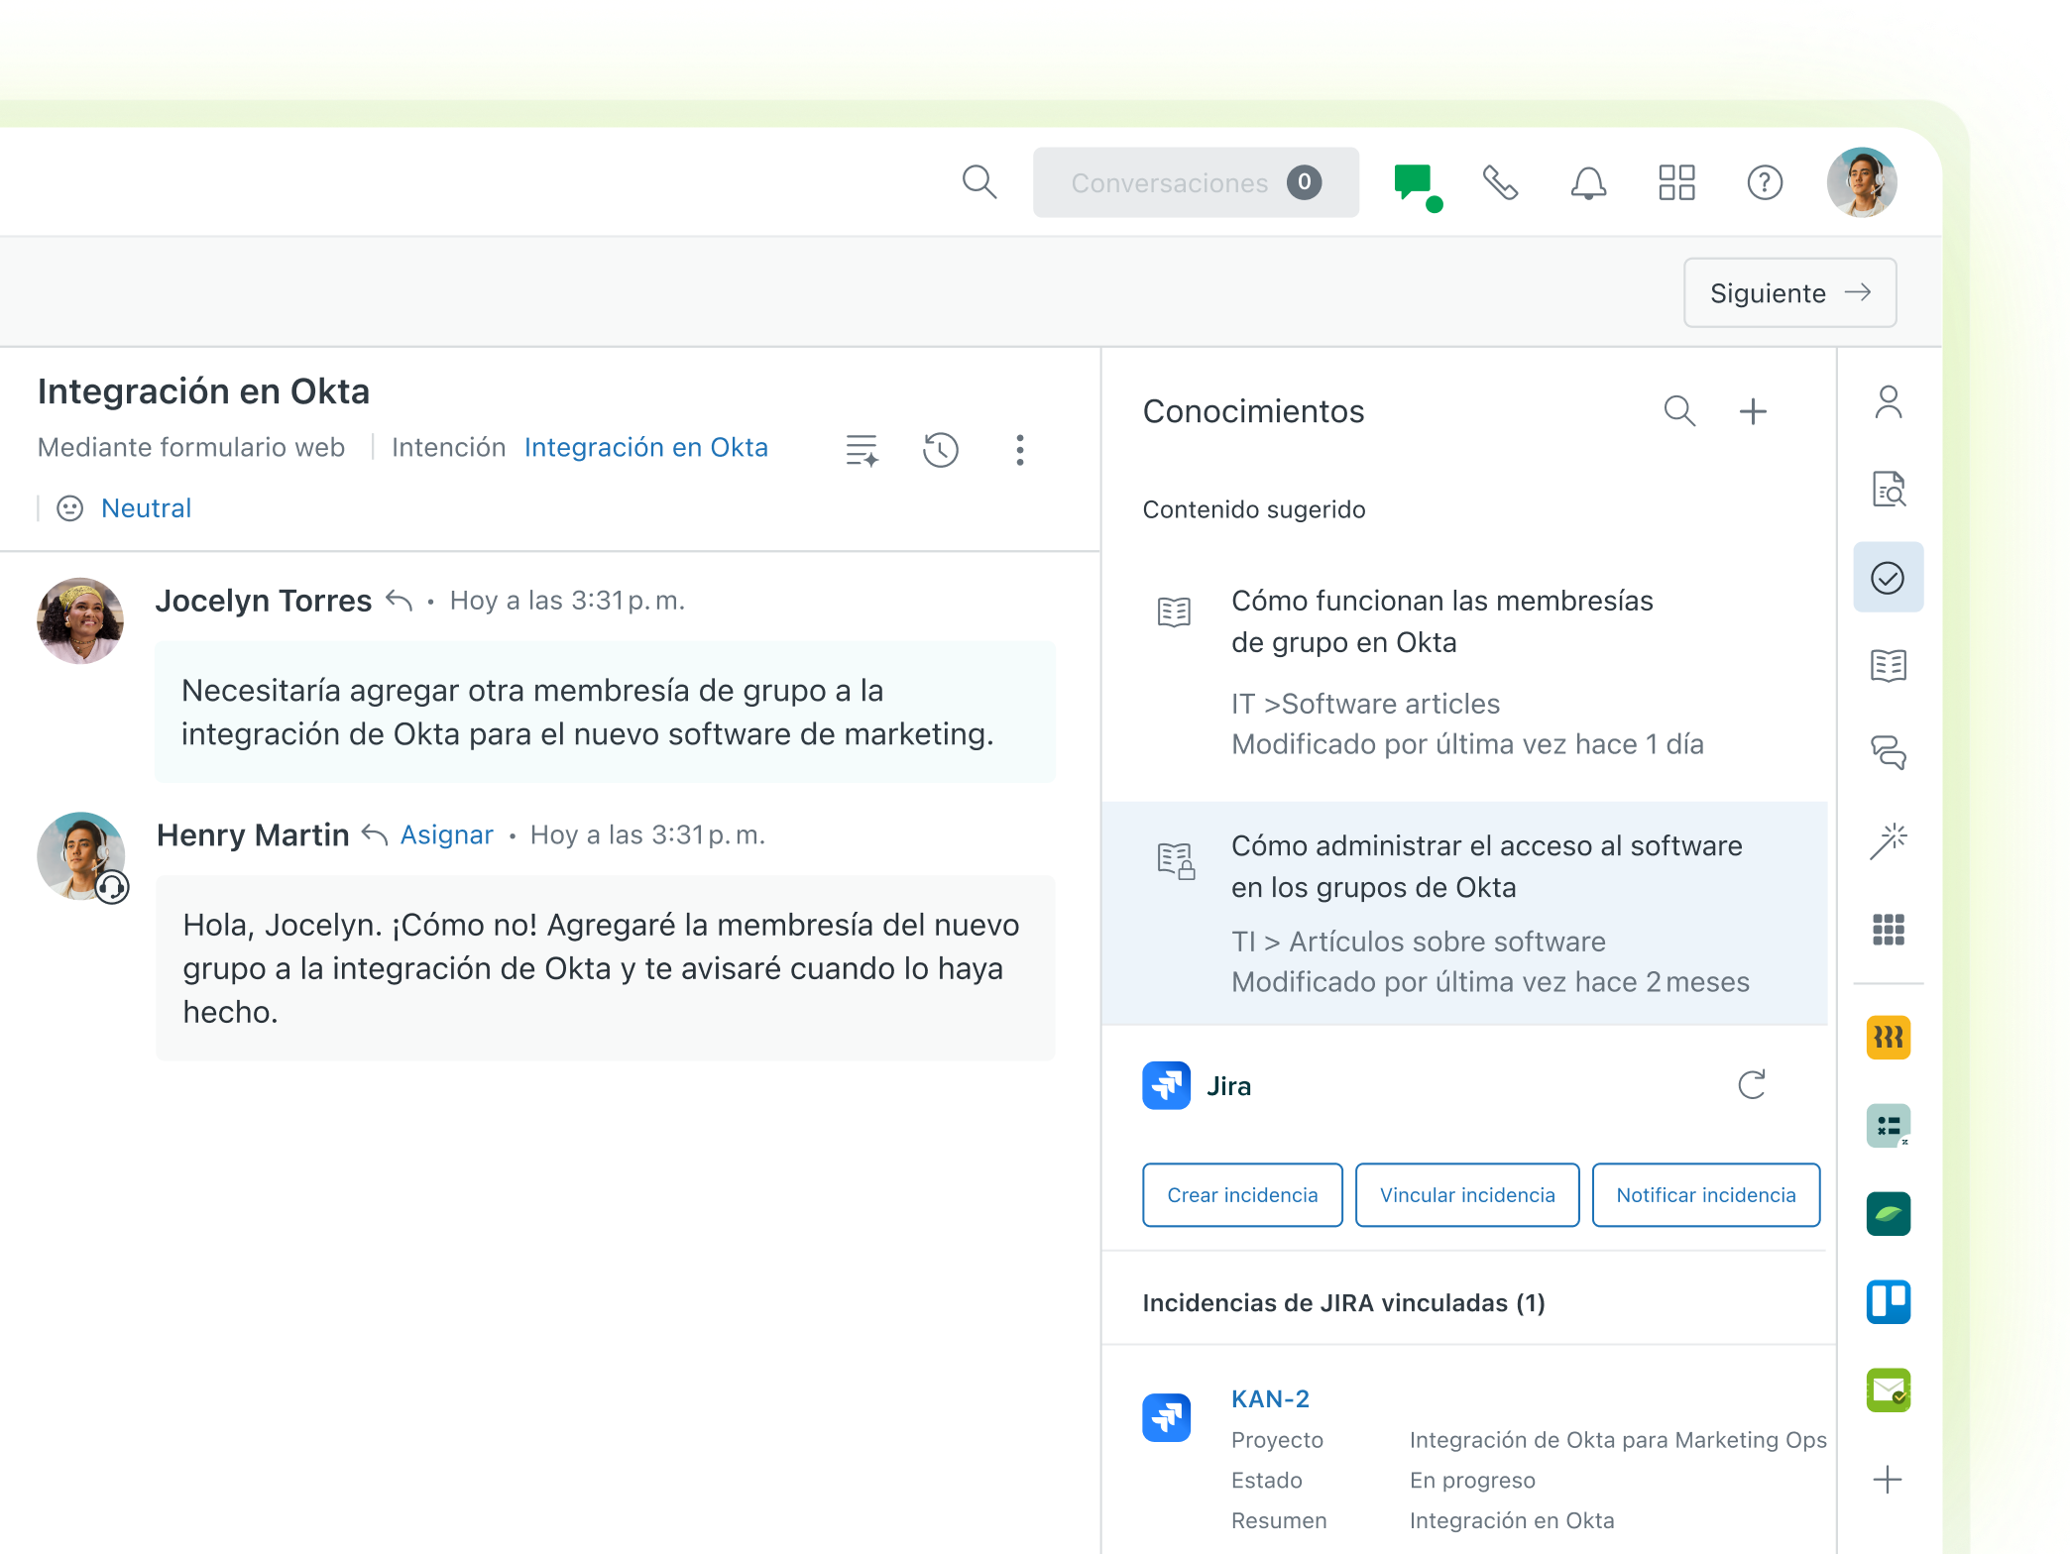Open ticket event history clock icon
The height and width of the screenshot is (1554, 2070).
pos(940,450)
